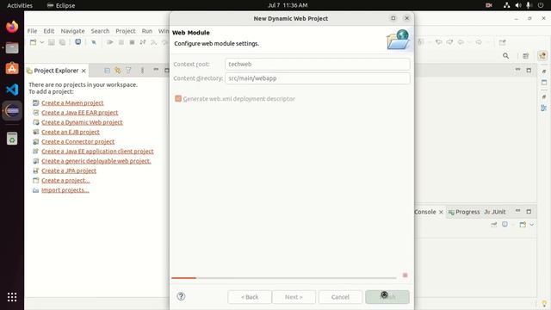Click Back navigation arrow in toolbar
Image resolution: width=551 pixels, height=310 pixels.
(x=461, y=42)
